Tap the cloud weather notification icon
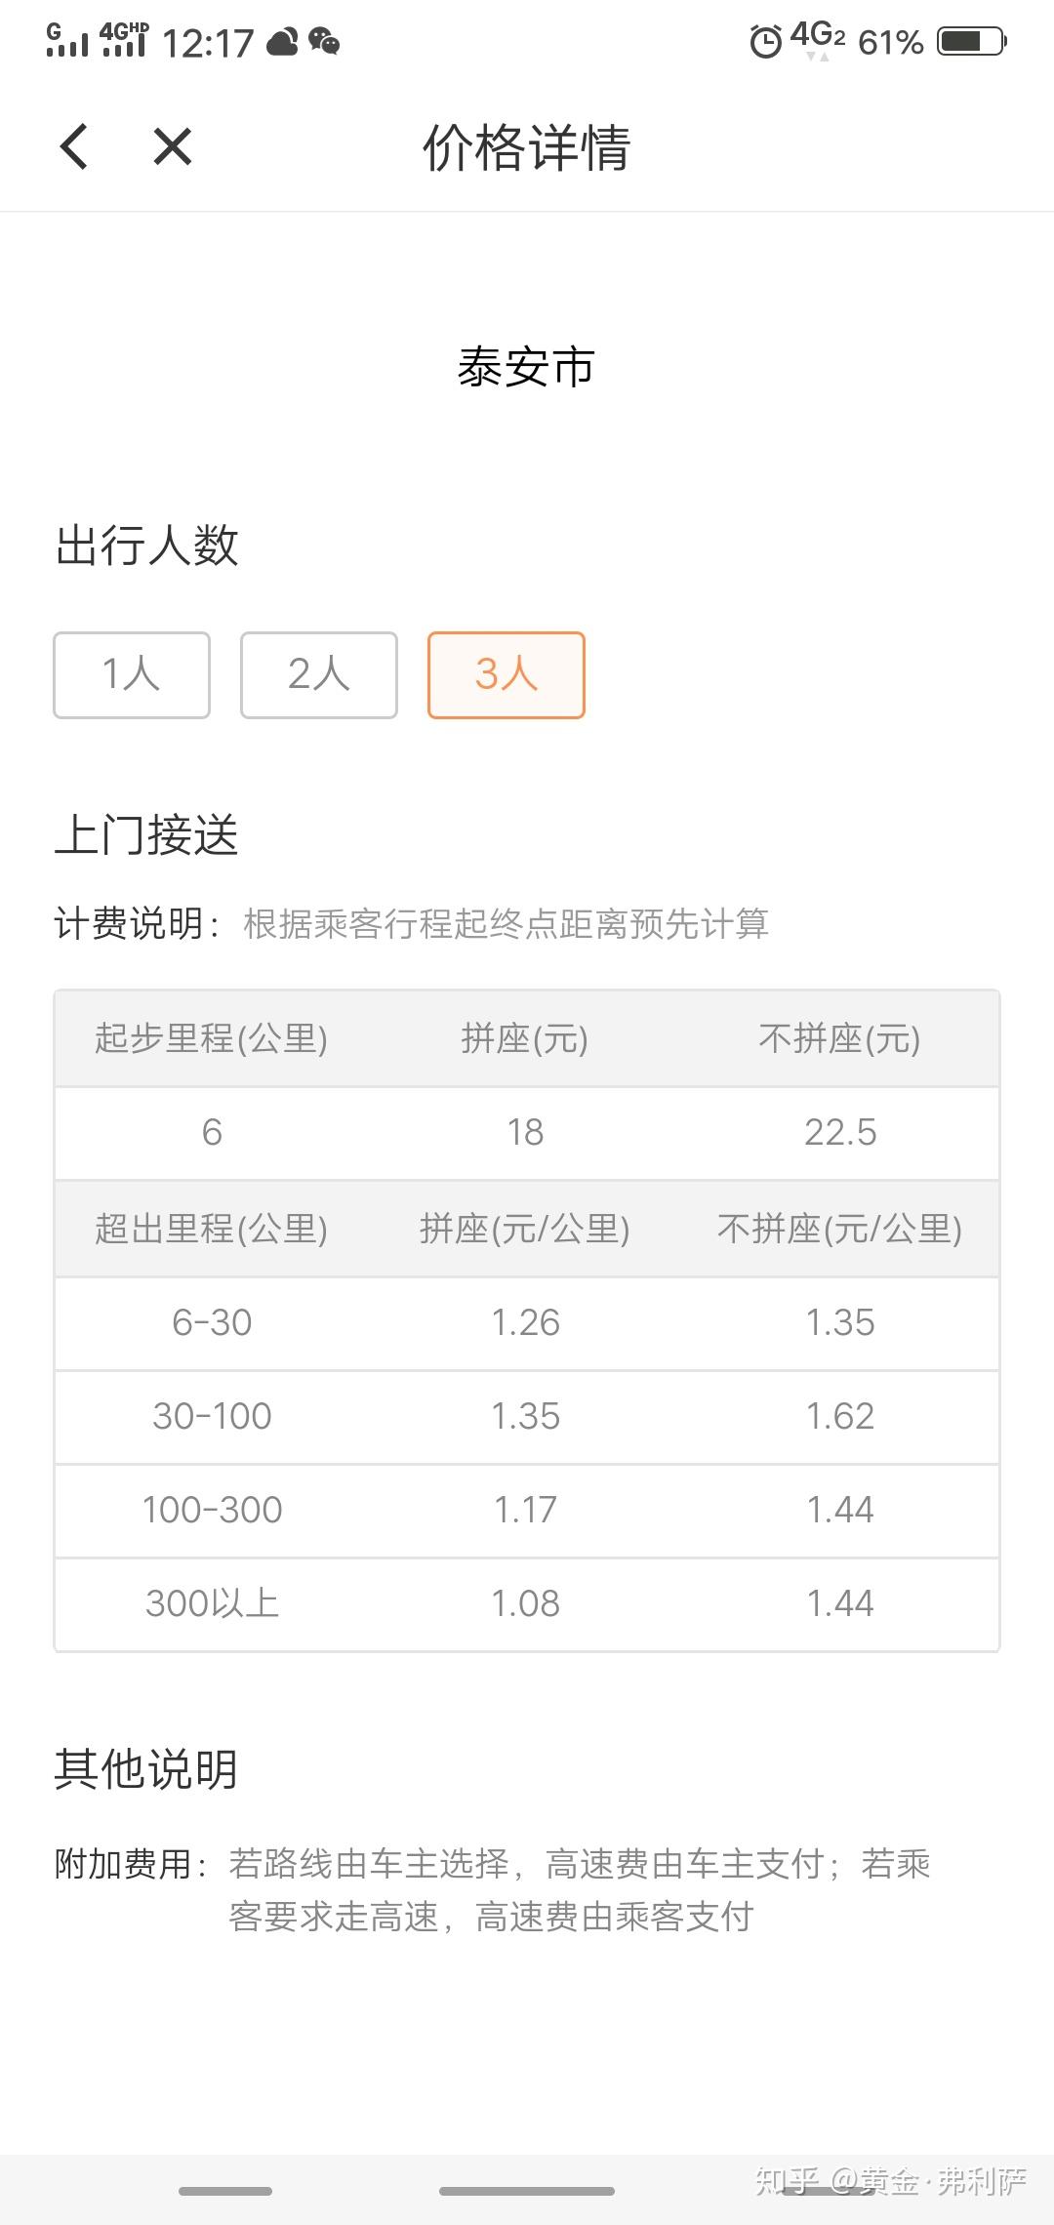 283,41
